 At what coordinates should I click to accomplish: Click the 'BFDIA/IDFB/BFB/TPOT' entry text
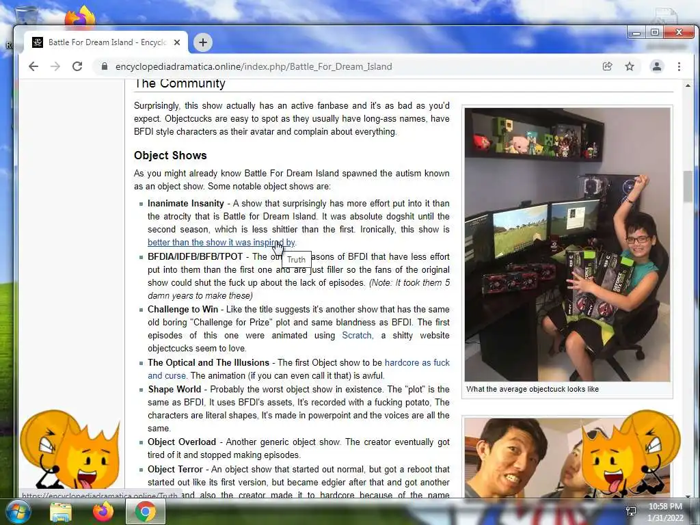coord(195,257)
